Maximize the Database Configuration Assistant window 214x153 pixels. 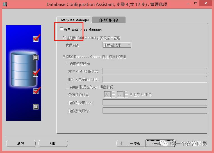[196, 3]
